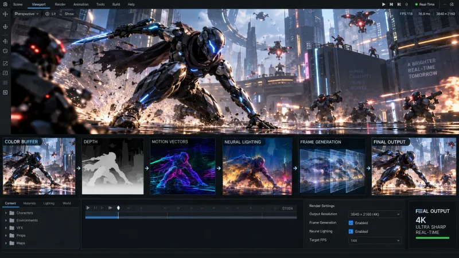The height and width of the screenshot is (258, 459).
Task: Open the Help menu
Action: [131, 5]
